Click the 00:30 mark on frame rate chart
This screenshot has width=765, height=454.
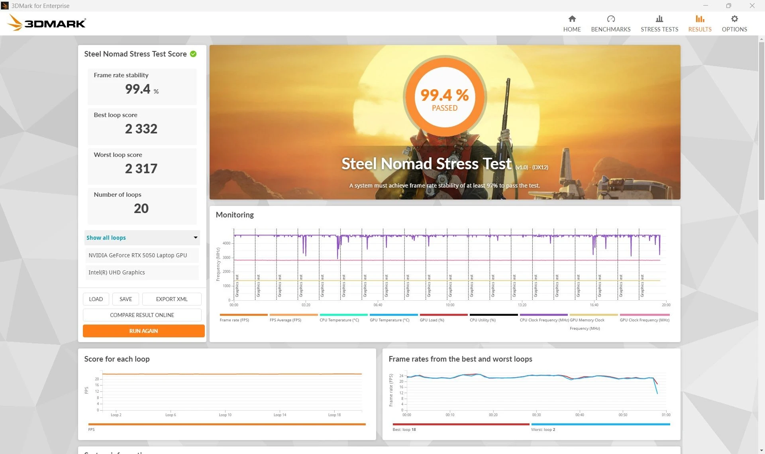536,415
